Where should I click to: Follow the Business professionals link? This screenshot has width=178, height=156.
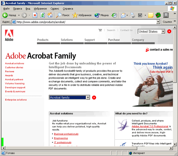(x=66, y=134)
